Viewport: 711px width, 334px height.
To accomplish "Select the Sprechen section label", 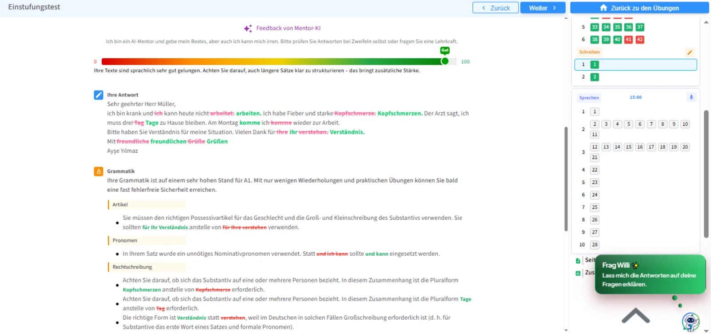I will point(589,98).
